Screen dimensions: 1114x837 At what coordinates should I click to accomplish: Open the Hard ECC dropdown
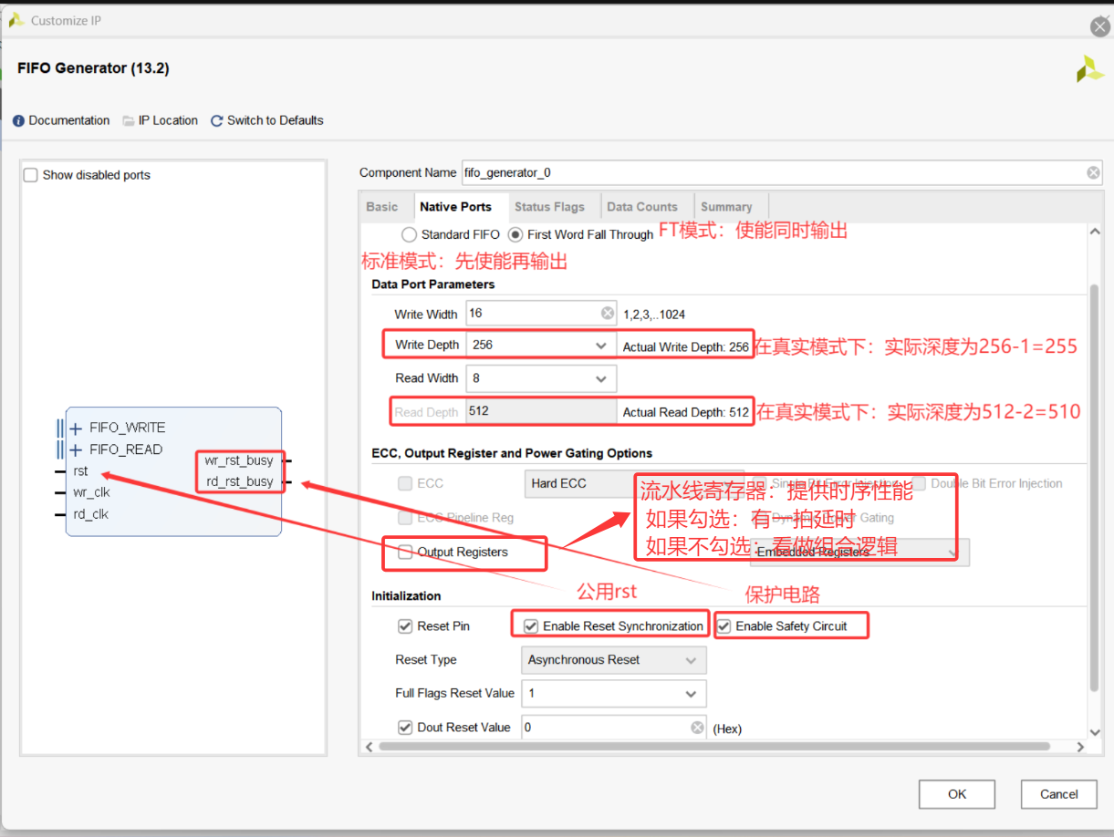point(634,483)
